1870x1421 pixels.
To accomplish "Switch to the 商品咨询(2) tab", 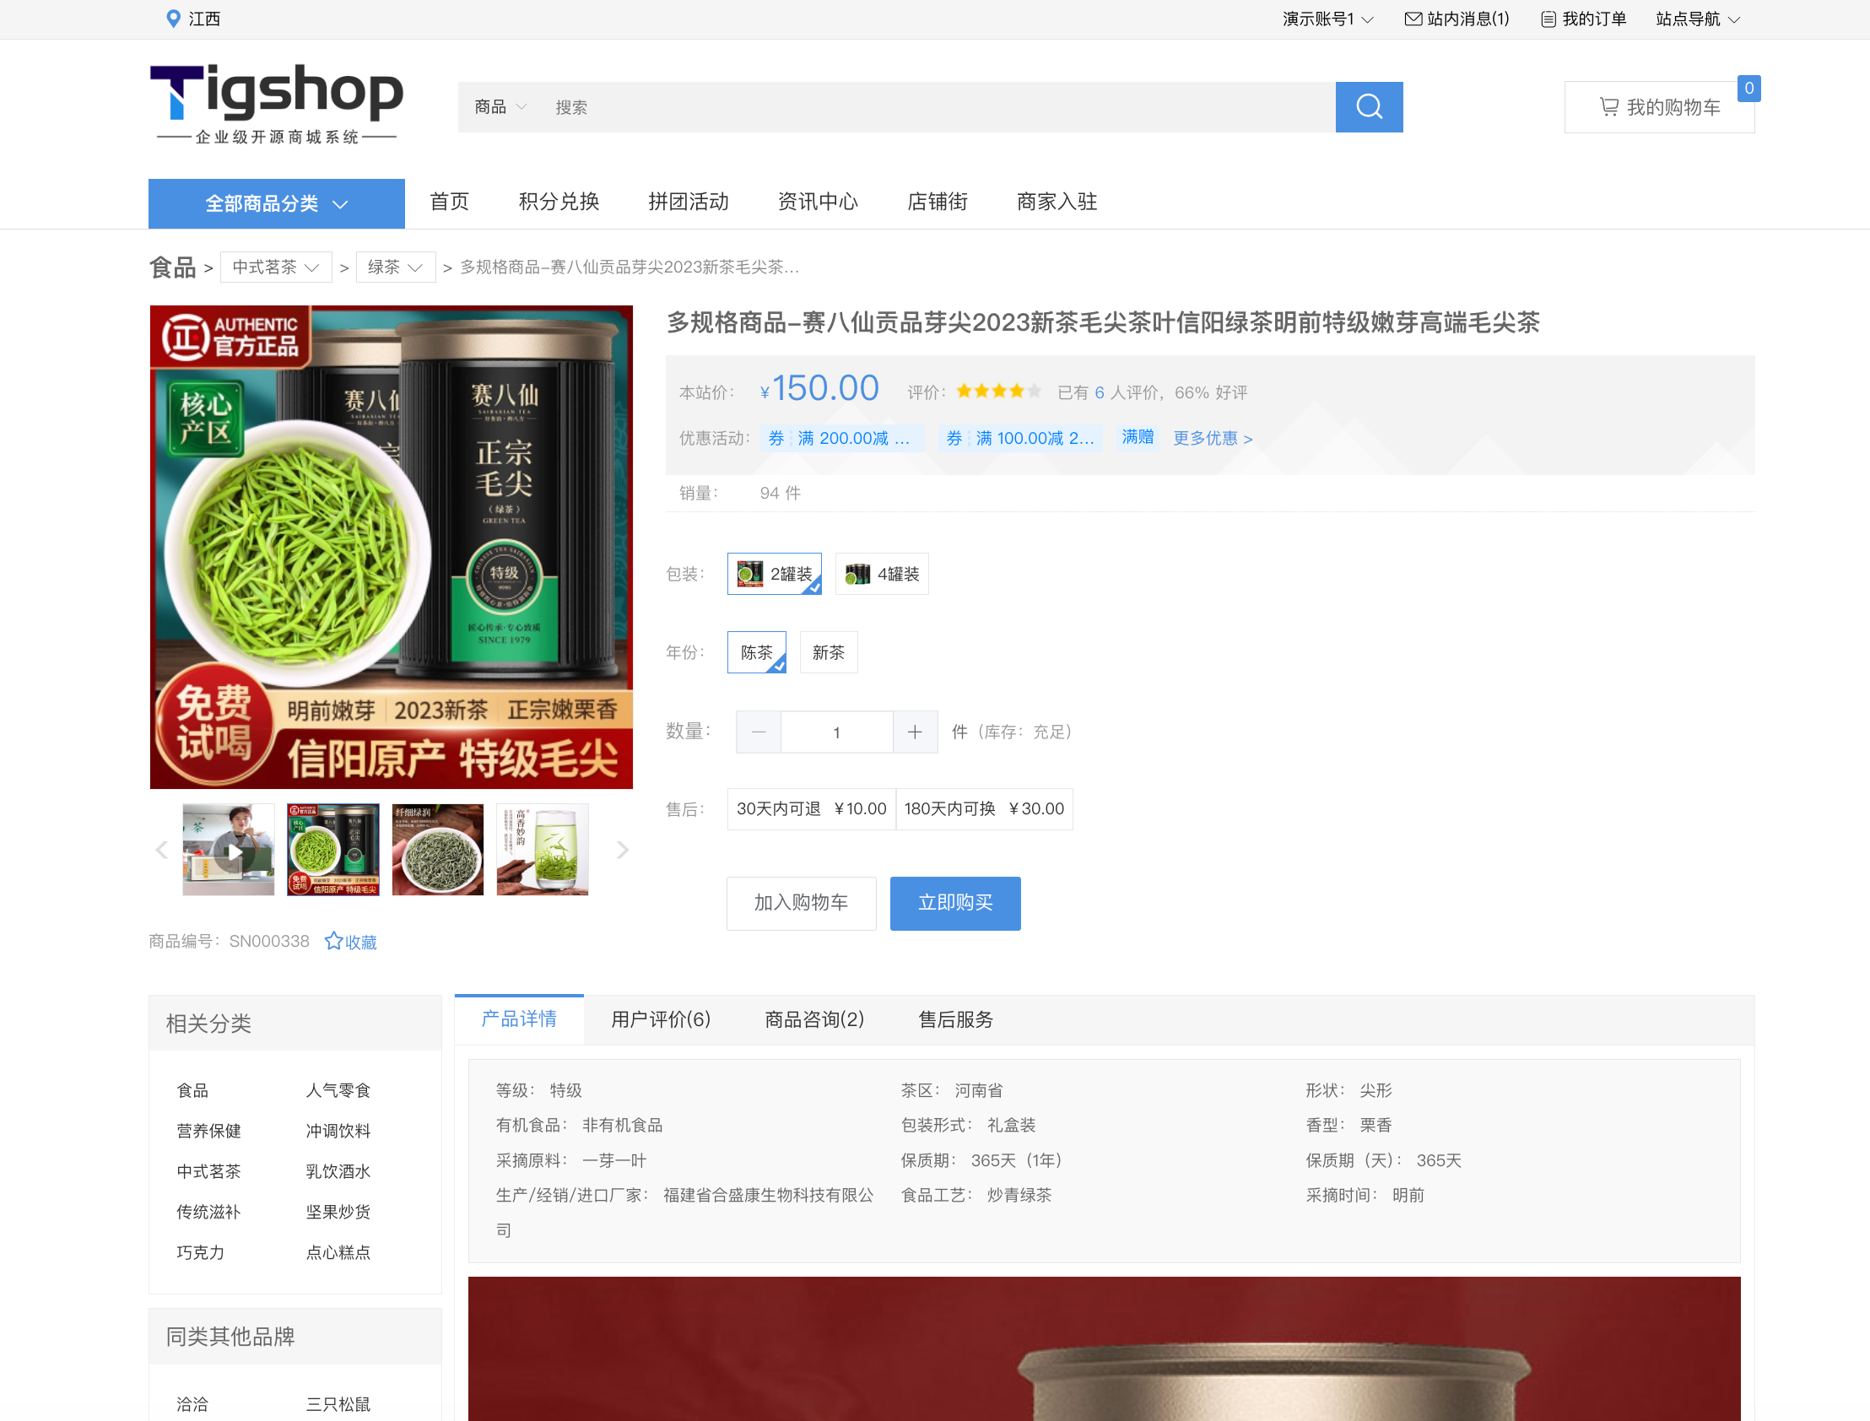I will (813, 1019).
